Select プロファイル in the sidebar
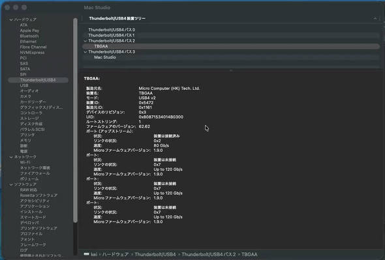 pyautogui.click(x=31, y=234)
